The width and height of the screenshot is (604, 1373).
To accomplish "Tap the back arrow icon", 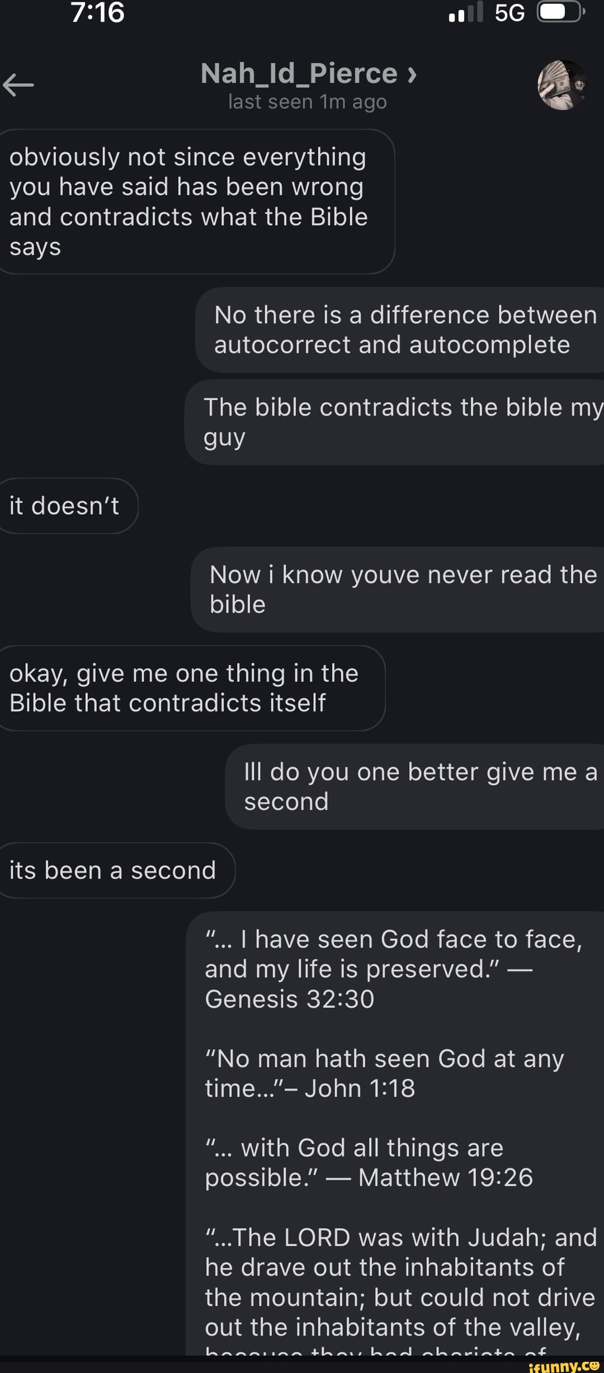I will coord(18,85).
